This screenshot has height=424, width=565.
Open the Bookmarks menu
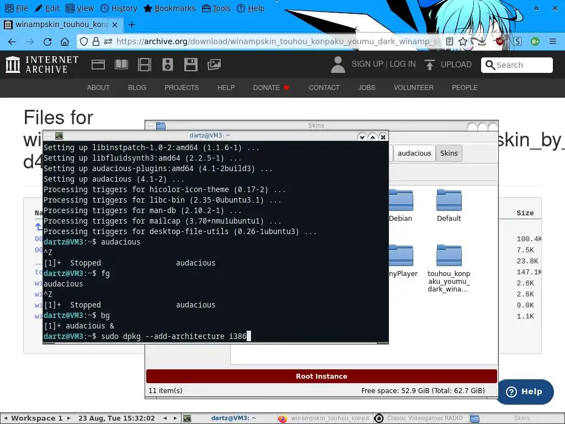coord(169,8)
